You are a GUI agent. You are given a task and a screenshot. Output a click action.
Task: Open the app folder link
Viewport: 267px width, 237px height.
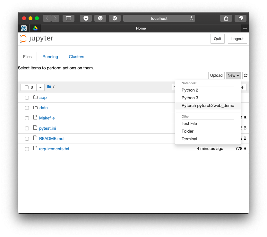[43, 98]
